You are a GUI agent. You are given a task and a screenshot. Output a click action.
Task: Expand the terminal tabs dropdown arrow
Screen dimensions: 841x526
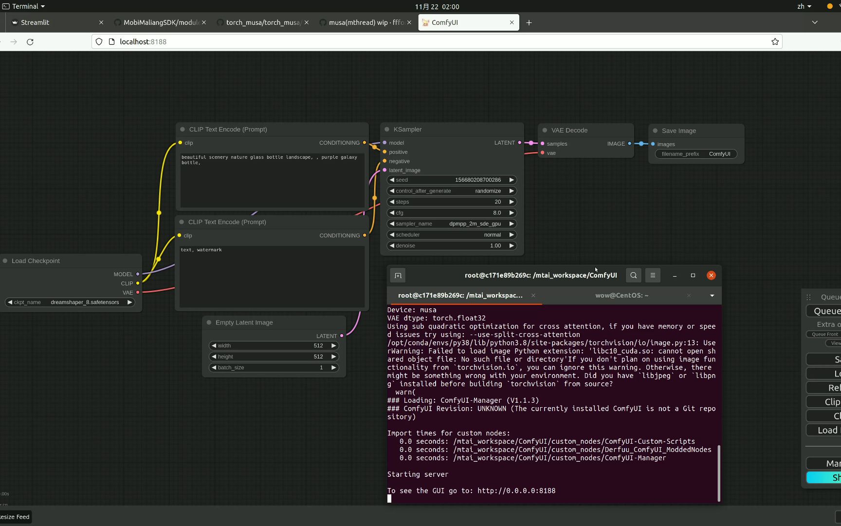pos(712,296)
